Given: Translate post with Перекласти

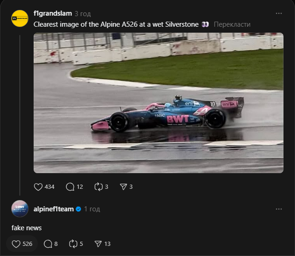Looking at the screenshot, I should pyautogui.click(x=232, y=24).
